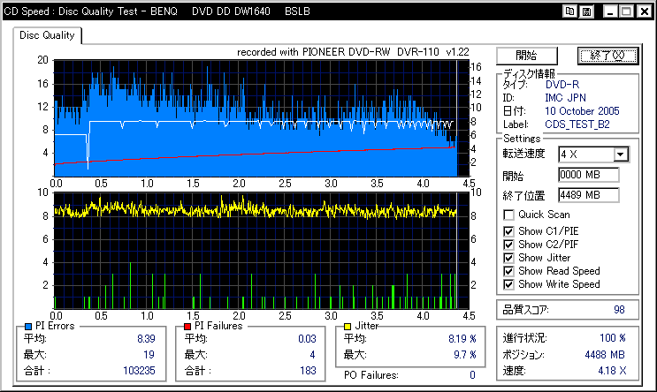The image size is (657, 392).
Task: Click the PI Failures average 0.03
Action: pos(307,339)
